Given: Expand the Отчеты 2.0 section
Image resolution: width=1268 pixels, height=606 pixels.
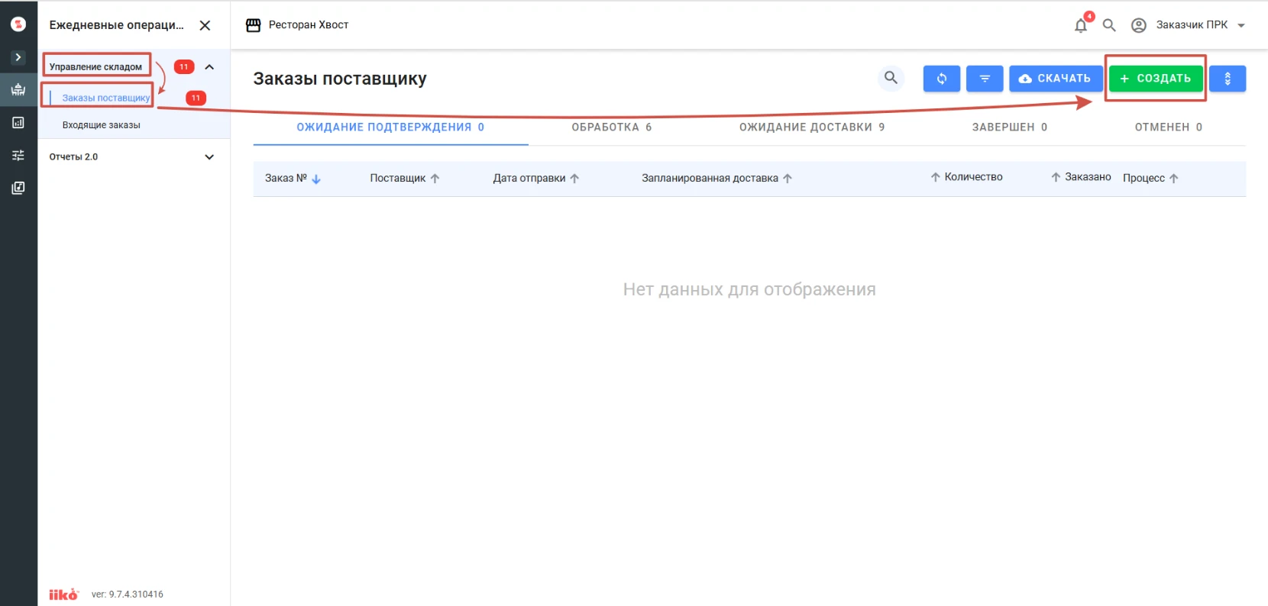Looking at the screenshot, I should pyautogui.click(x=209, y=157).
